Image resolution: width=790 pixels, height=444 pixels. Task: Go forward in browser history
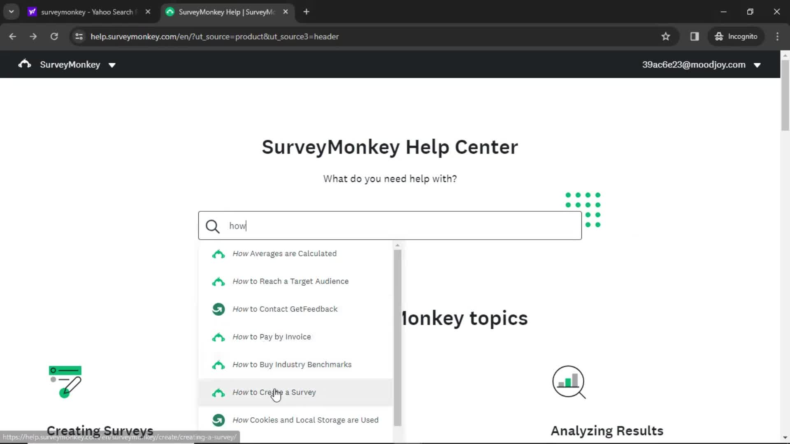[x=33, y=37]
